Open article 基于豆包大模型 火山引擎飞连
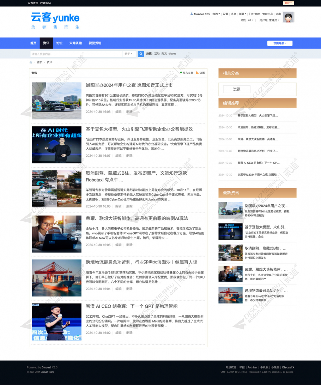 click(x=139, y=129)
